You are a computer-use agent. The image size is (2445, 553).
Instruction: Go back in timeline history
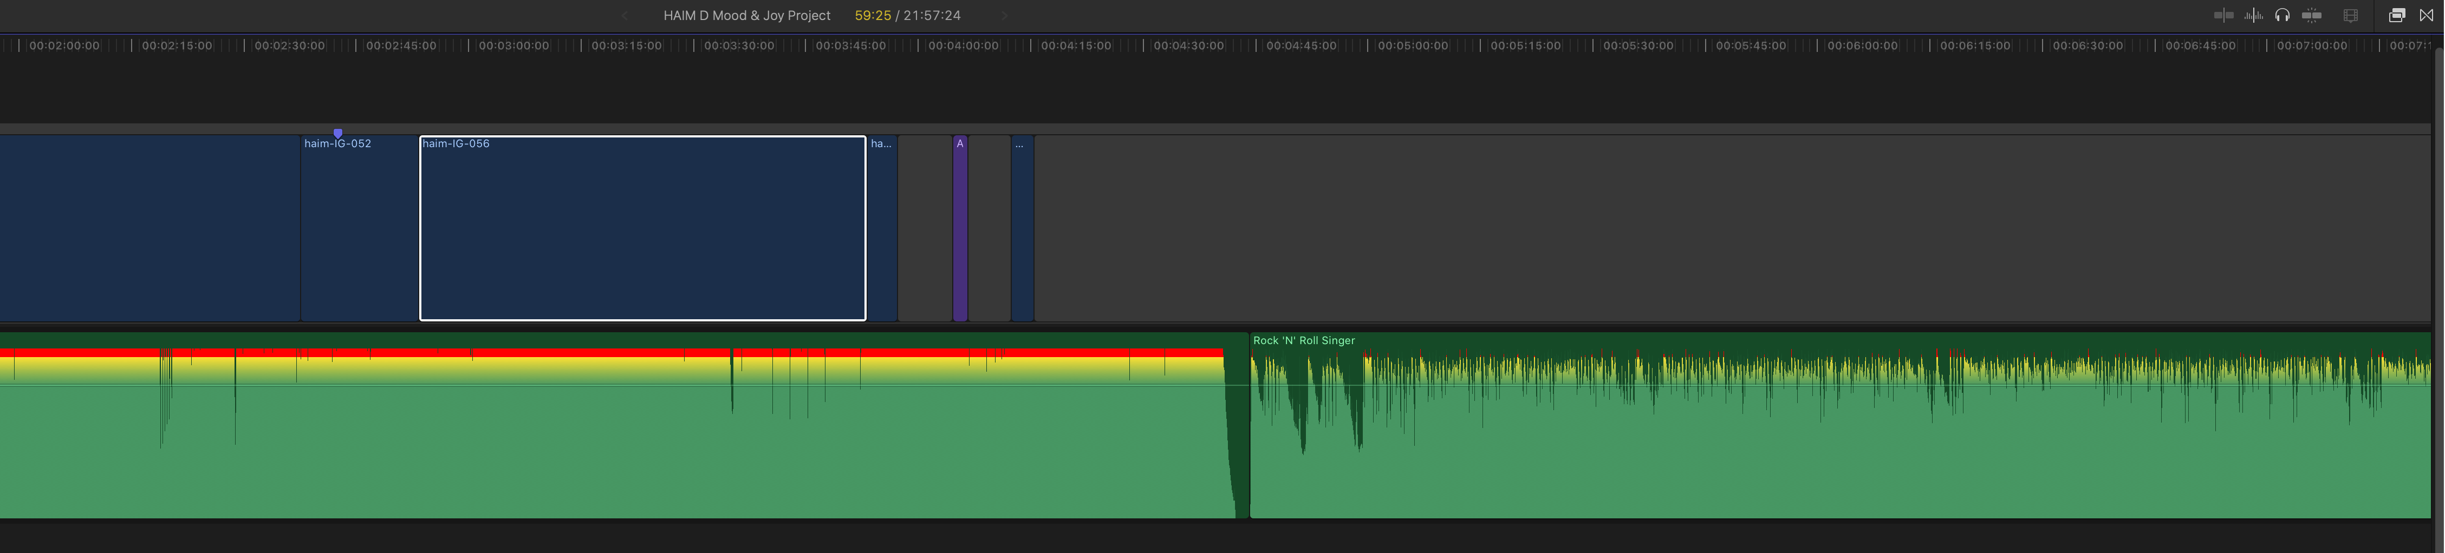[x=625, y=15]
